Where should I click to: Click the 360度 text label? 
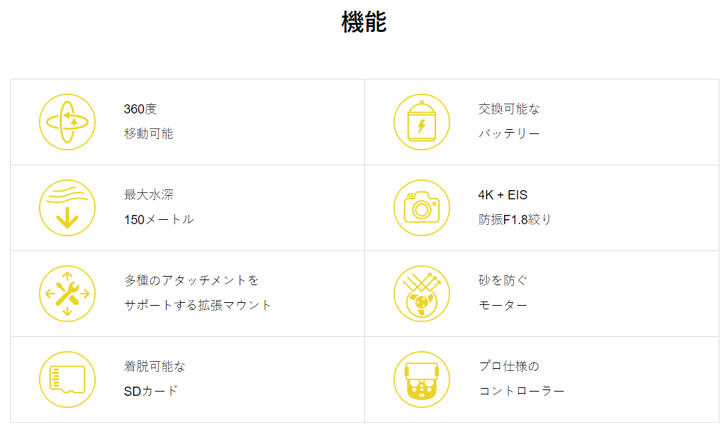coord(140,109)
